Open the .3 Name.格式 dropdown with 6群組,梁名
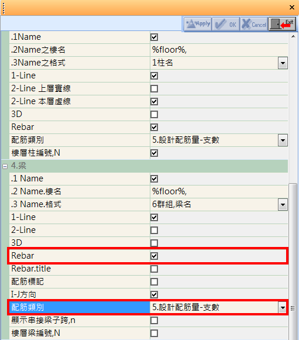 [x=283, y=205]
